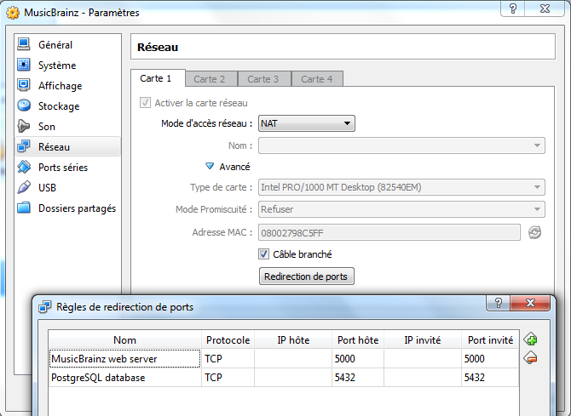The width and height of the screenshot is (571, 416).
Task: Click the remove port forwarding rule icon
Action: [x=530, y=358]
